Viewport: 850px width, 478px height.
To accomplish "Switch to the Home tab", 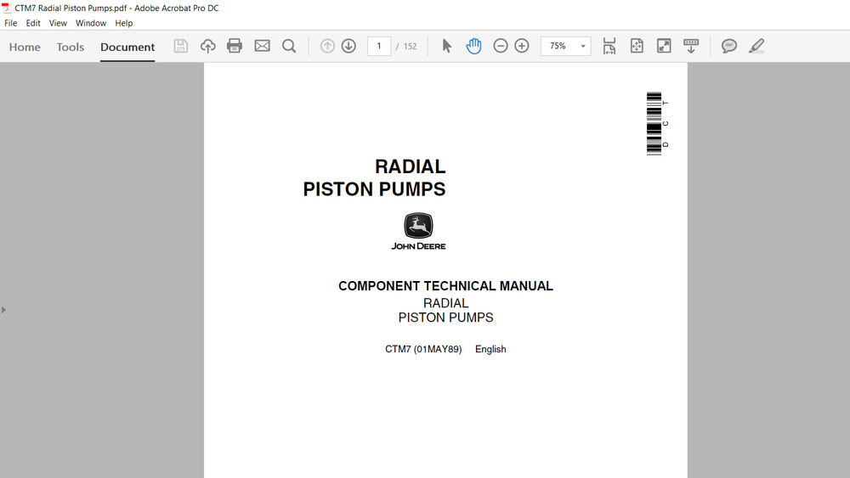I will coord(25,47).
